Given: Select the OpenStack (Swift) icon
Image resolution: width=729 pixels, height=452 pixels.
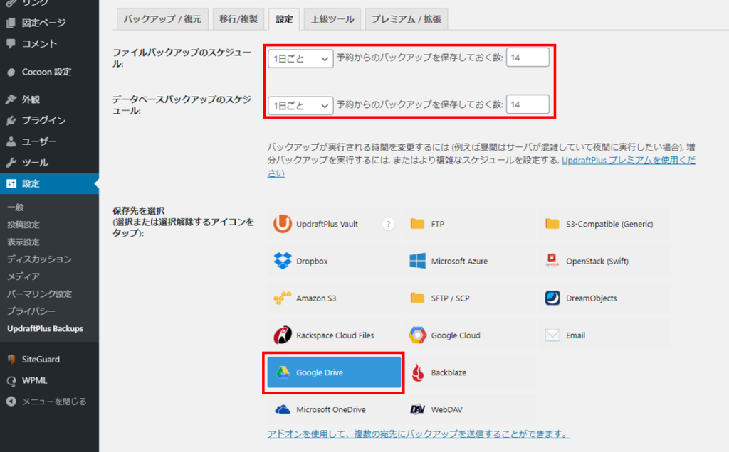Looking at the screenshot, I should [x=552, y=261].
